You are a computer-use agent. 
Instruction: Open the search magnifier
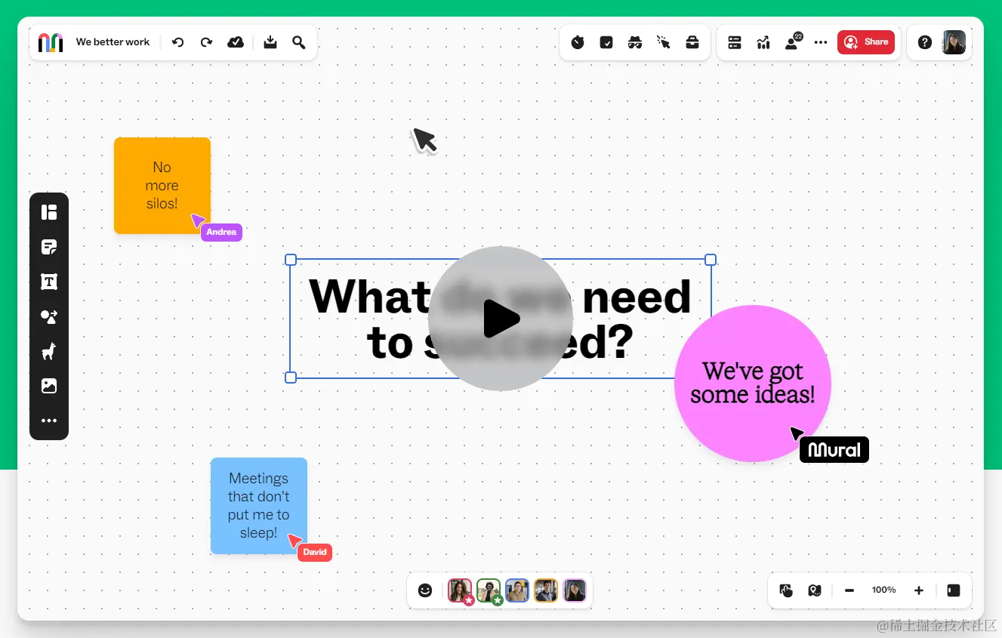click(x=299, y=42)
